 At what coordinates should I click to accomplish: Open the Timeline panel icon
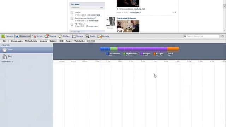pyautogui.click(x=47, y=36)
